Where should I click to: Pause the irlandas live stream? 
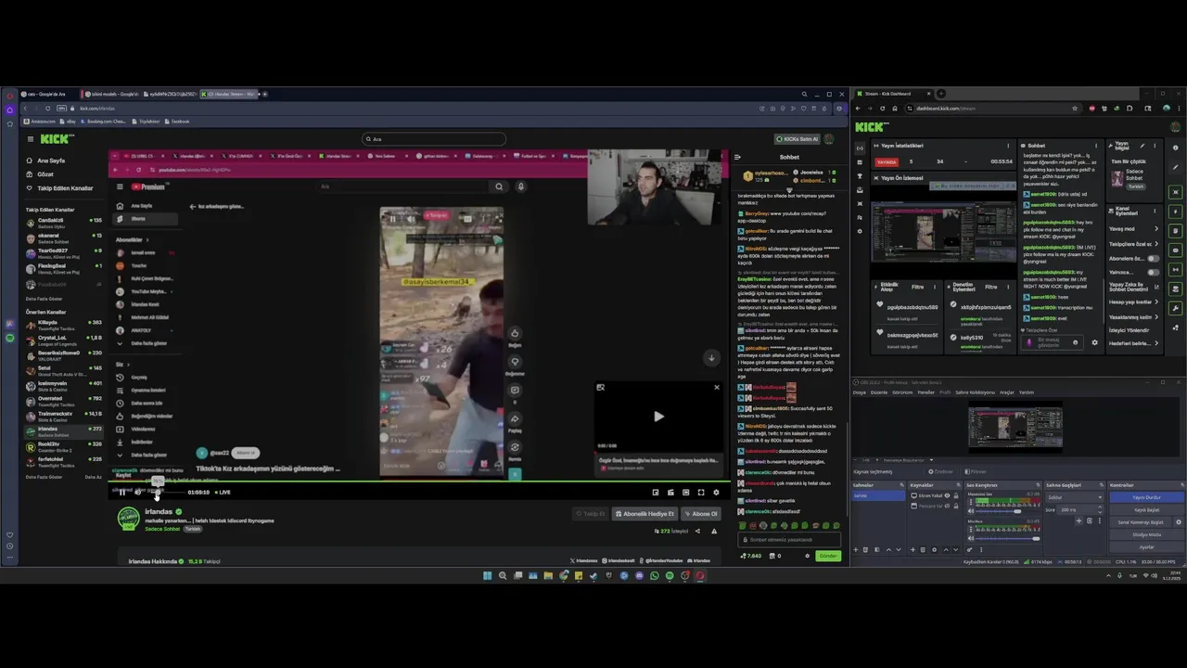coord(122,493)
